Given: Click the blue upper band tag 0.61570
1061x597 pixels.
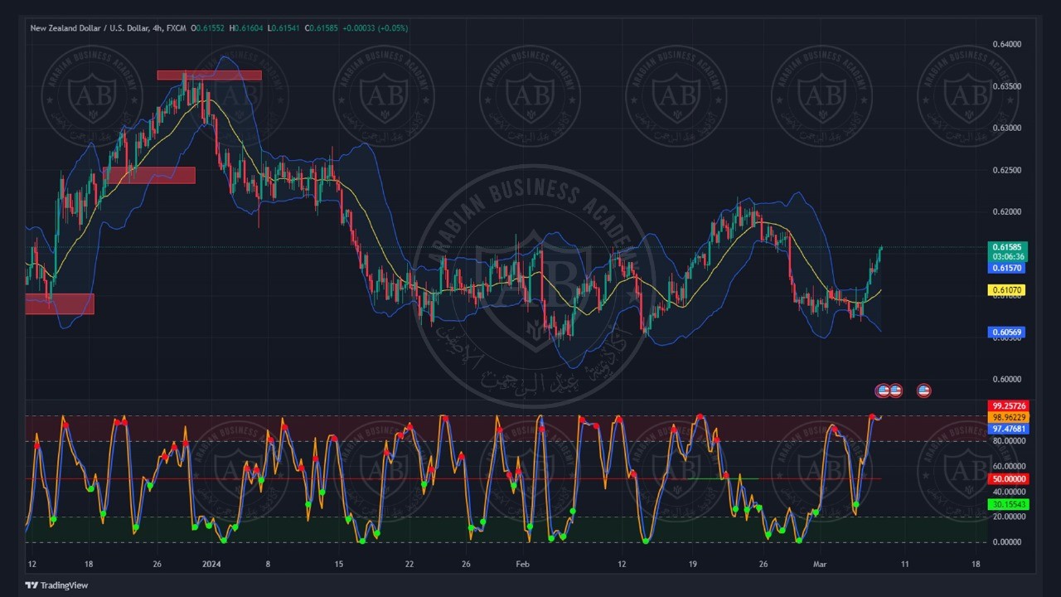Looking at the screenshot, I should tap(1008, 268).
